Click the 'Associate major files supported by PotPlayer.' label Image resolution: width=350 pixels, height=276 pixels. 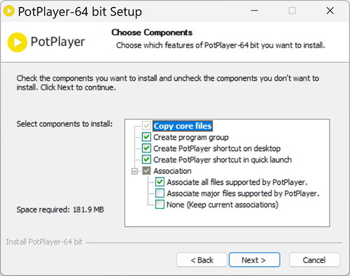click(x=243, y=193)
